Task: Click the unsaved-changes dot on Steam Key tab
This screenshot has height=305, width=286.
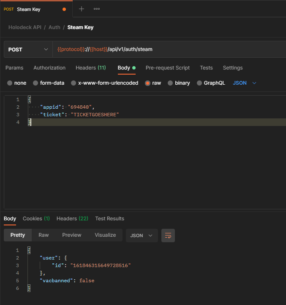Action: click(x=64, y=9)
